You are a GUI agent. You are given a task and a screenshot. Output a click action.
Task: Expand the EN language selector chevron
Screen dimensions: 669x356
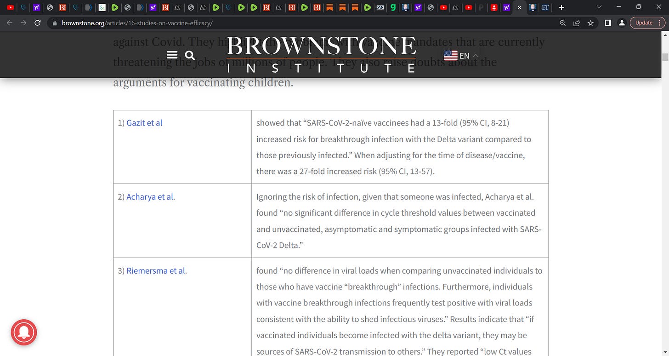[x=476, y=56]
